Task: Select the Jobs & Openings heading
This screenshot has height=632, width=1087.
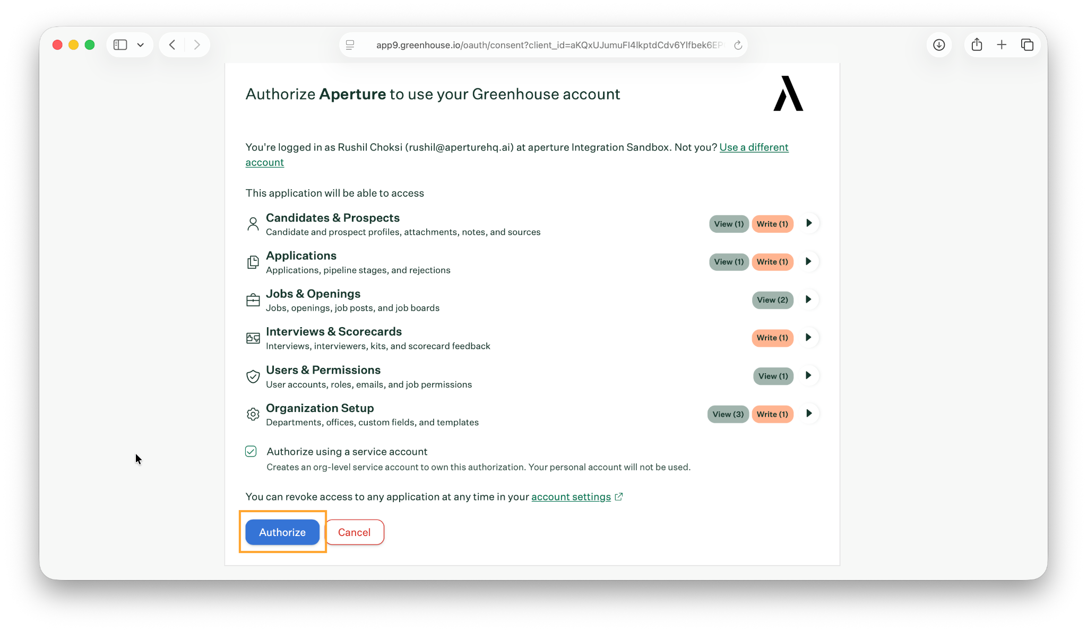Action: click(x=313, y=294)
